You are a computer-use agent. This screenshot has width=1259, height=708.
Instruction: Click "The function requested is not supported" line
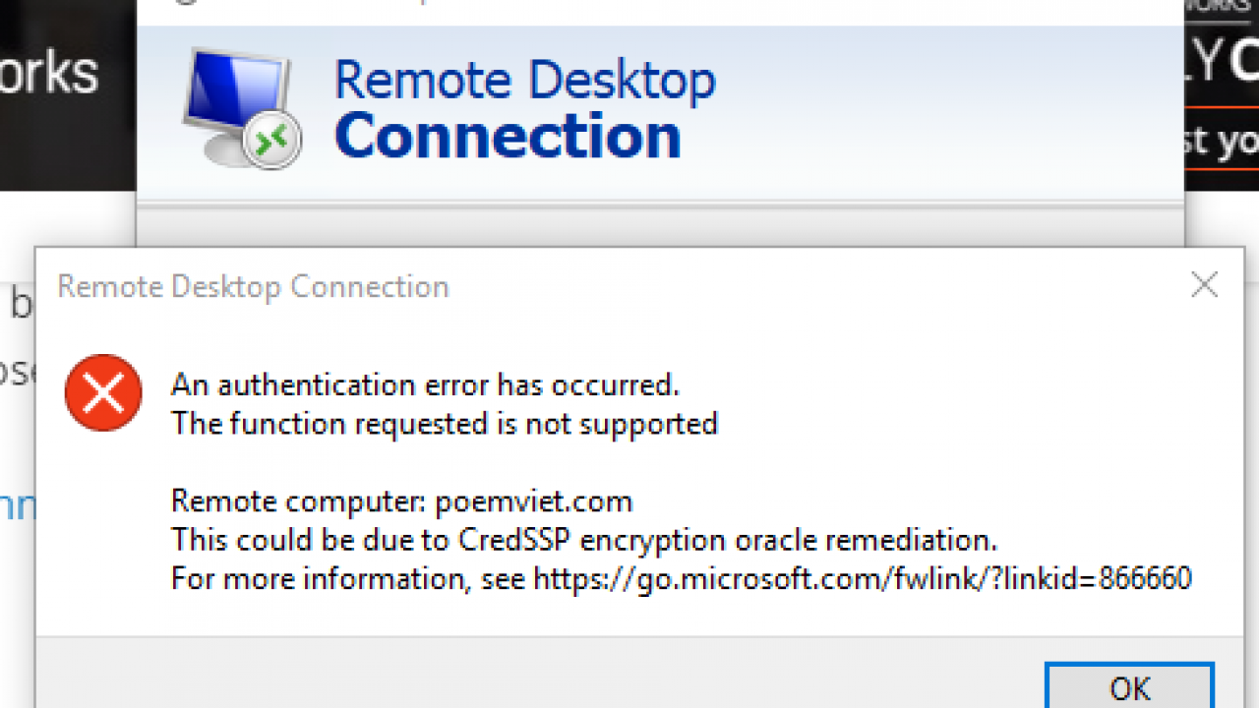(x=445, y=424)
